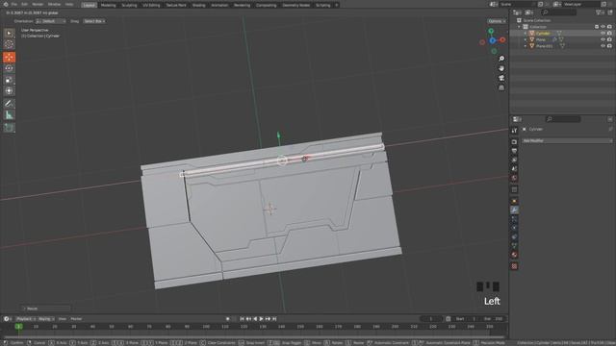The image size is (616, 346).
Task: Jump to the first frame
Action: coord(242,319)
